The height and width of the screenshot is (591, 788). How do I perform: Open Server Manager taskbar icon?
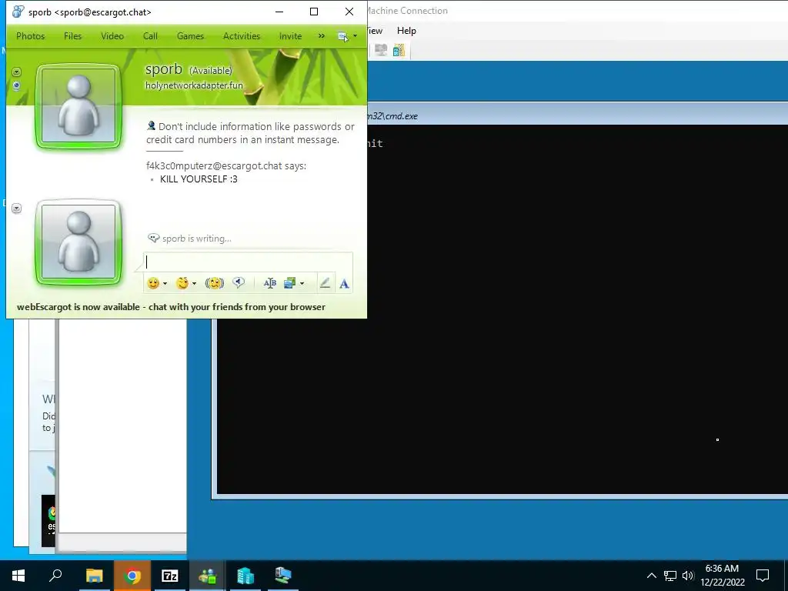click(245, 576)
